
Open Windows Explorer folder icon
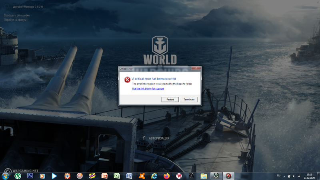(x=204, y=176)
